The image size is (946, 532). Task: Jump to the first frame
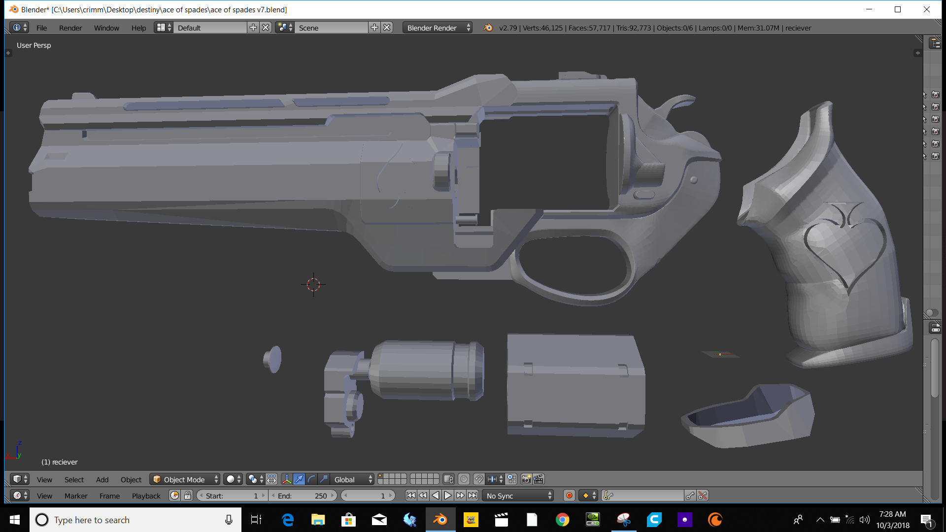coord(410,496)
